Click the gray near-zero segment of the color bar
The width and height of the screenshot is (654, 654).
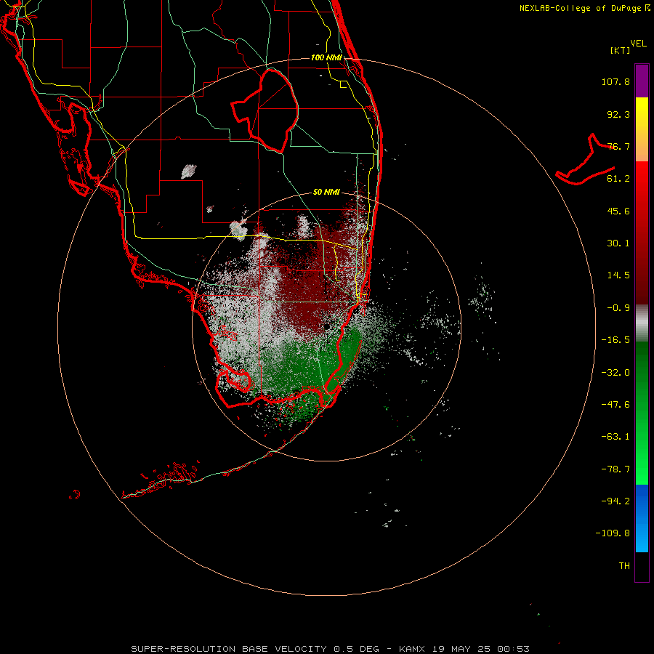click(x=642, y=323)
